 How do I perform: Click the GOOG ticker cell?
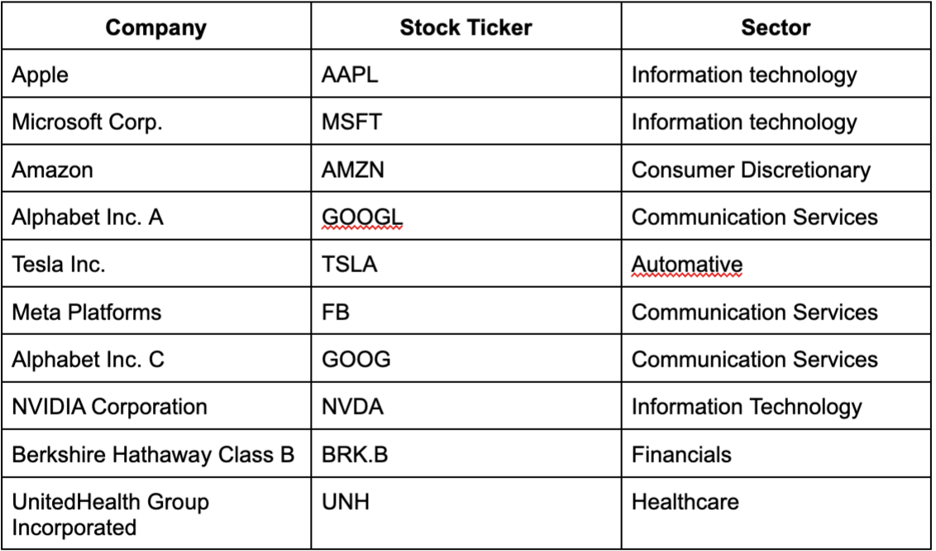click(466, 359)
